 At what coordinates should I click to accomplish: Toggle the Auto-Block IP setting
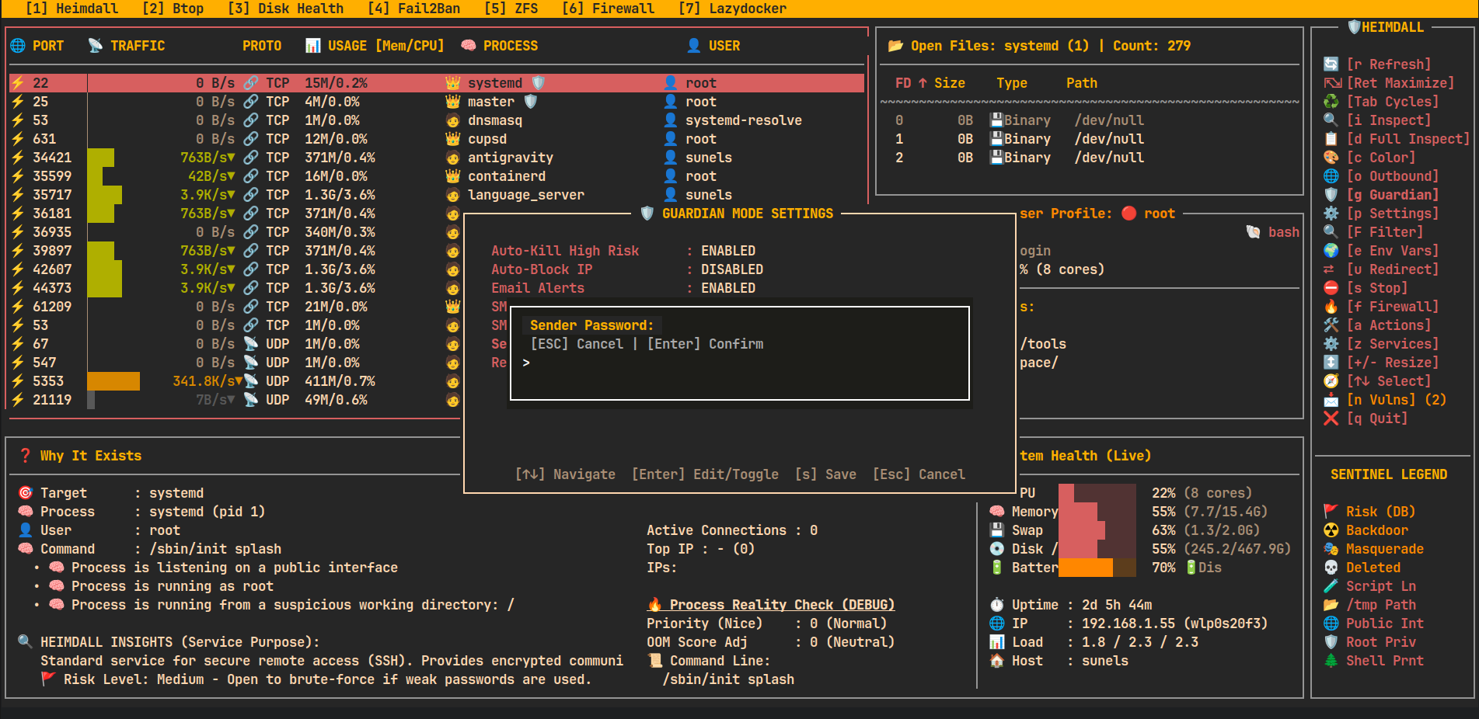(627, 269)
